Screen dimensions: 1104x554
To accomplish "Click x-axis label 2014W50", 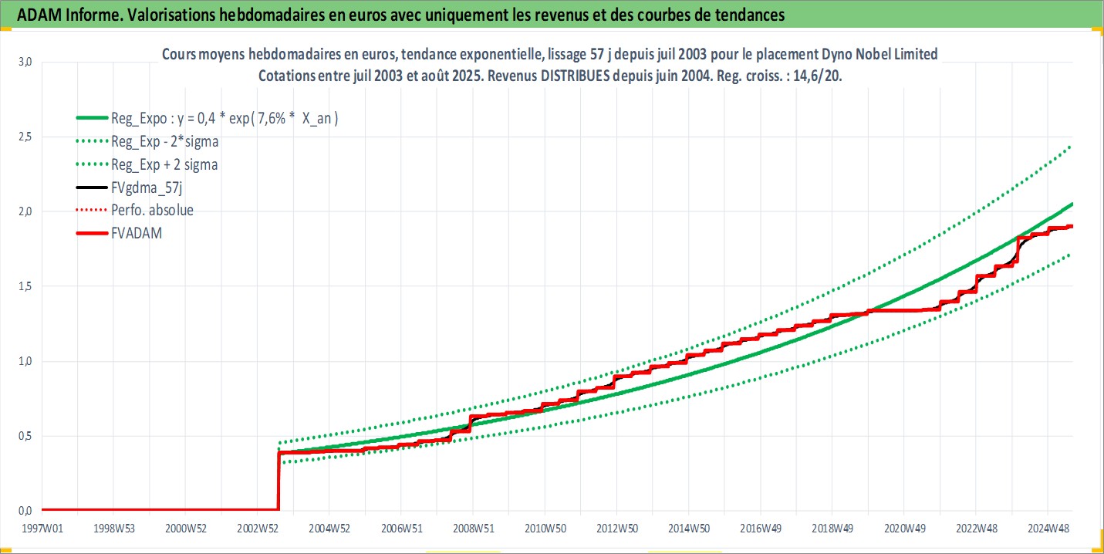I will pyautogui.click(x=688, y=529).
